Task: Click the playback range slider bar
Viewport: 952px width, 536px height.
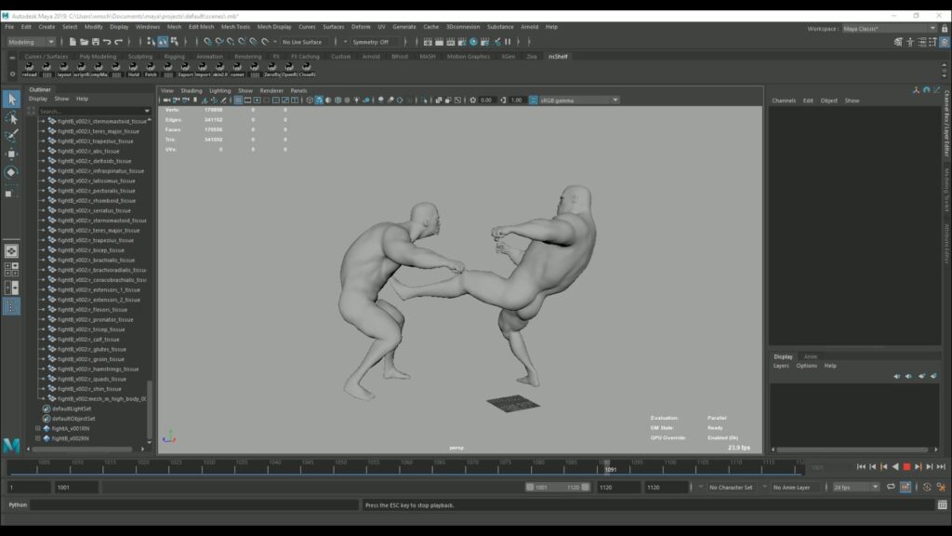Action: tap(558, 488)
